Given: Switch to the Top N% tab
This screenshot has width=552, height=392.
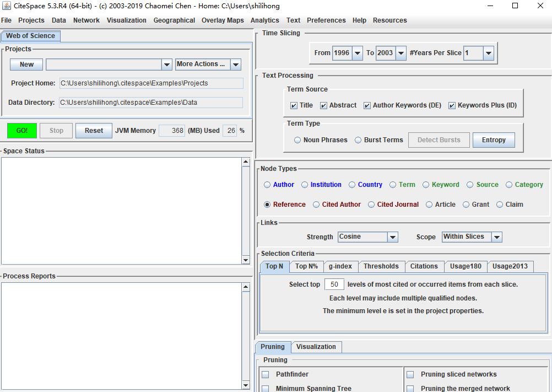Looking at the screenshot, I should point(306,267).
